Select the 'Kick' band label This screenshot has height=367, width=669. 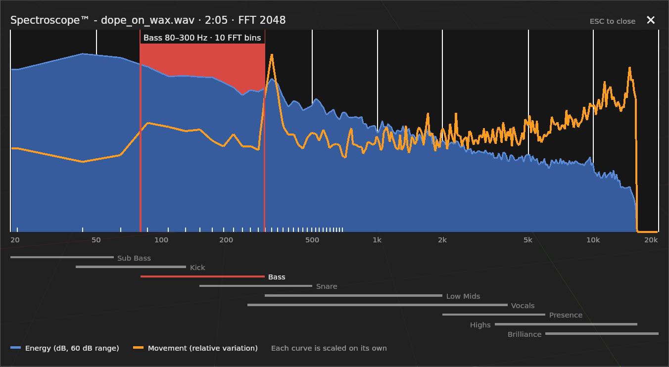[197, 268]
